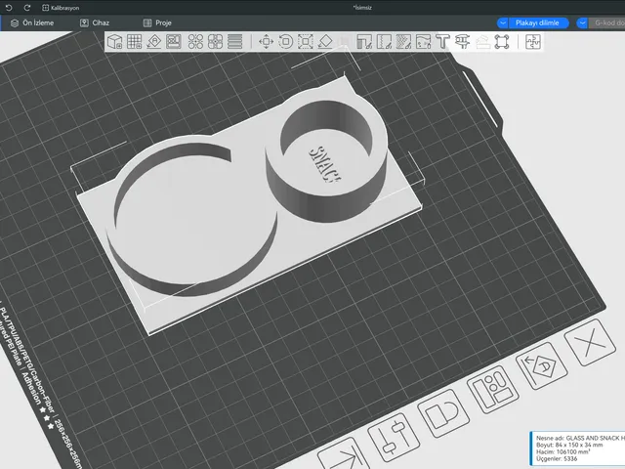Open the Kalibrasyon menu
The height and width of the screenshot is (469, 625).
point(61,8)
